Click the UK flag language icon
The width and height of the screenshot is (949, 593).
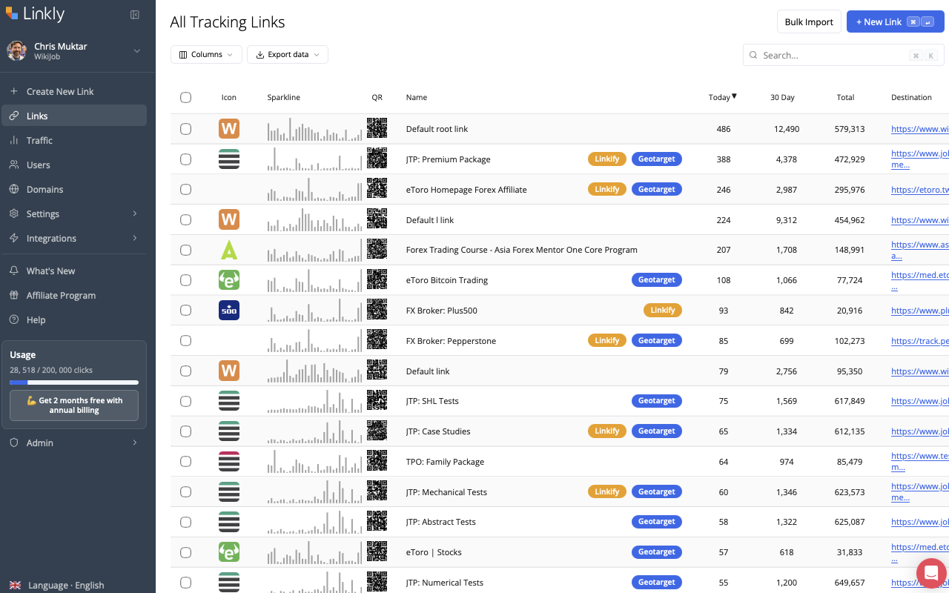(15, 585)
